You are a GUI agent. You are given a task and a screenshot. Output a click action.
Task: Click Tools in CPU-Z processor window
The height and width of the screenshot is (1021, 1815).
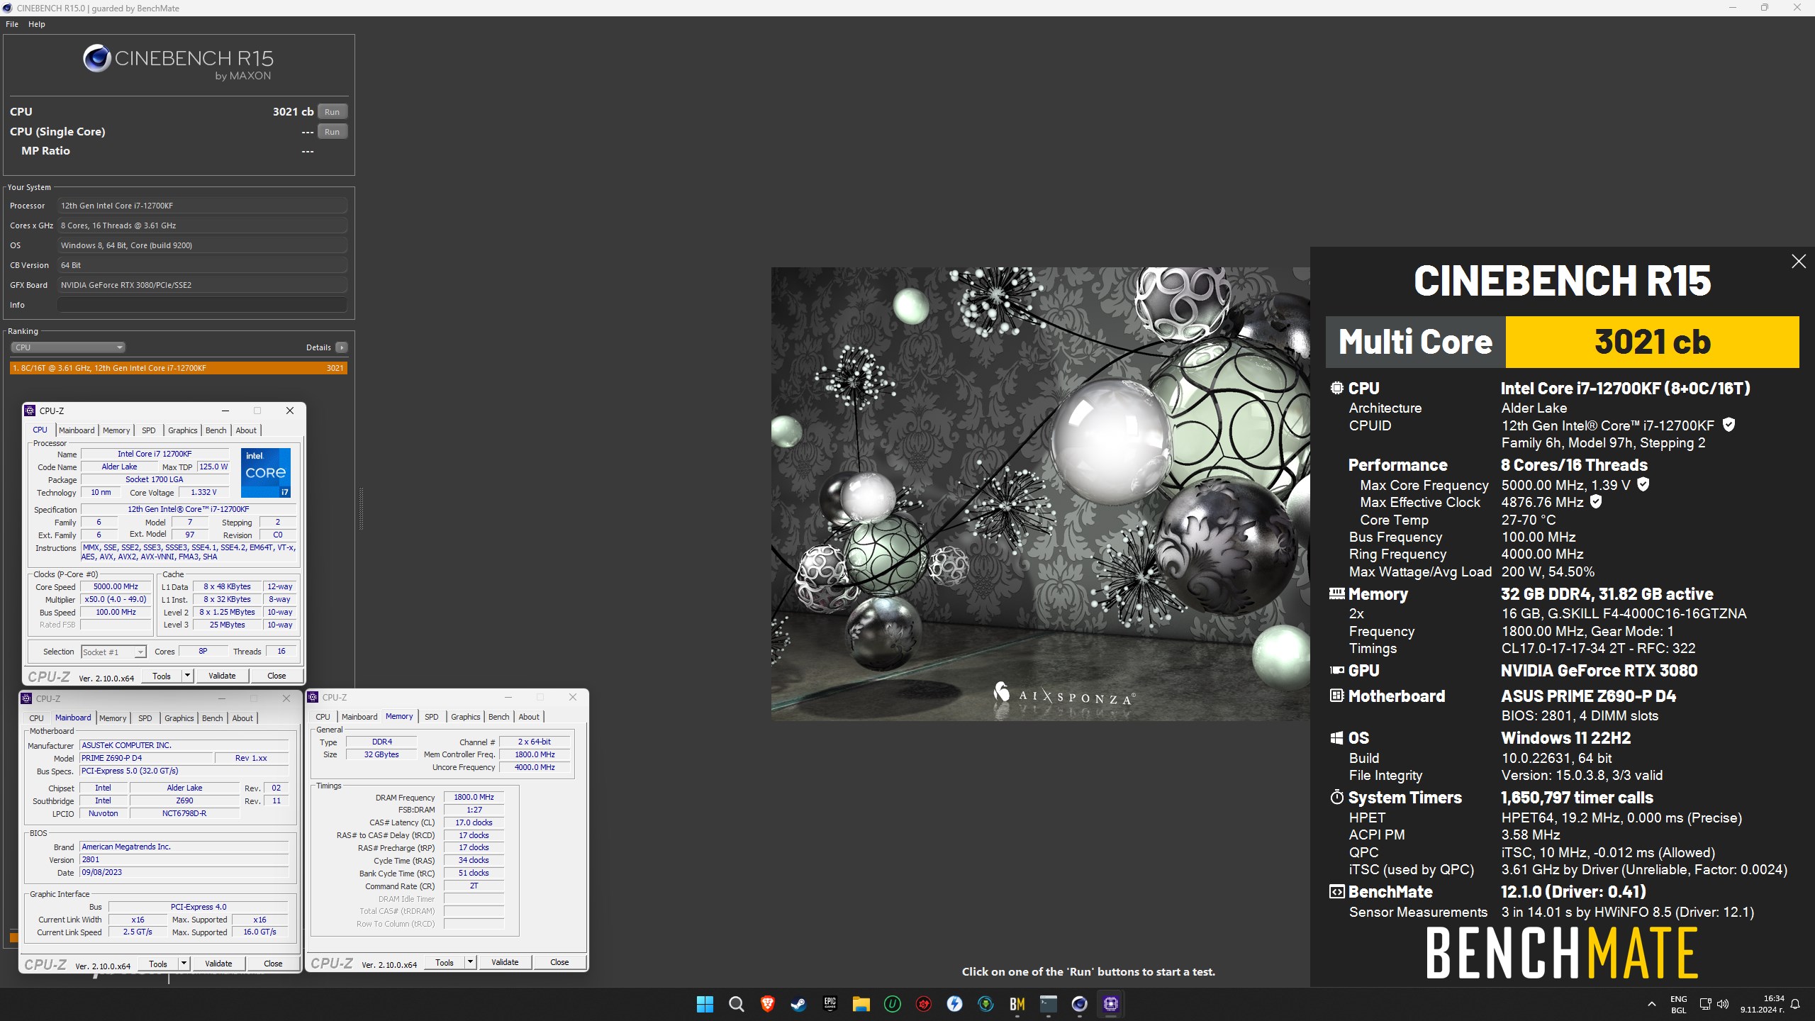coord(162,676)
